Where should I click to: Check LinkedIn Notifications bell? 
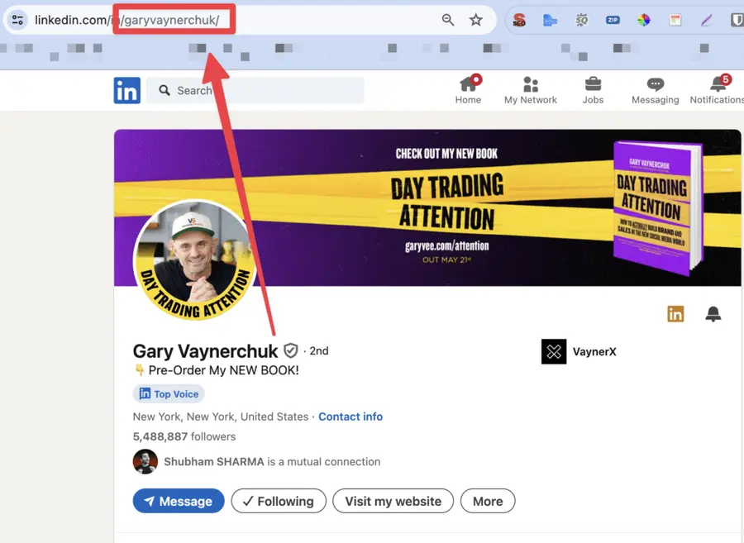click(714, 90)
